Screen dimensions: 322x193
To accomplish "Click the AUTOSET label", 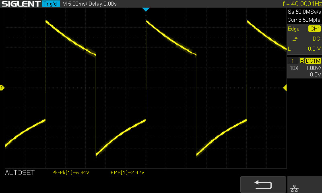I will coord(20,172).
